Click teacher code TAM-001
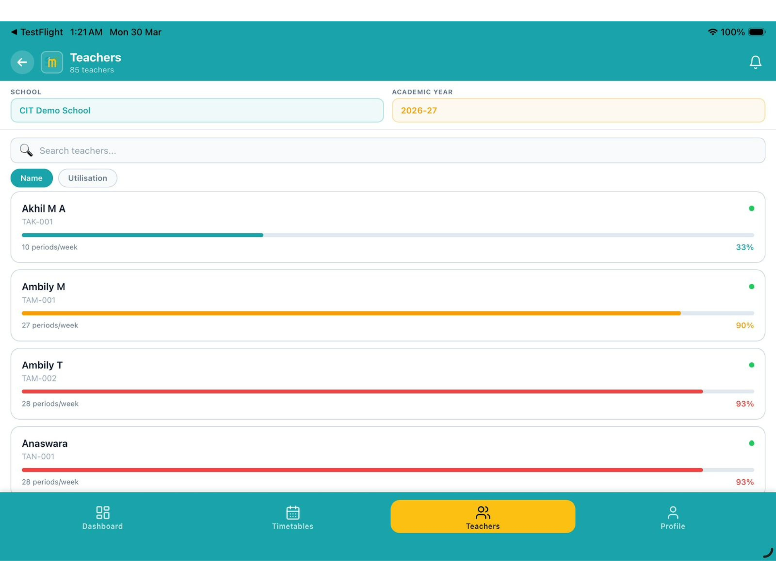This screenshot has width=776, height=582. (39, 300)
